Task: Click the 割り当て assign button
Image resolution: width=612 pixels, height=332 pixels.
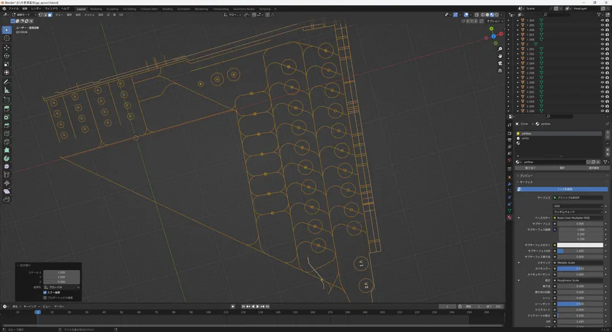Action: [x=530, y=168]
